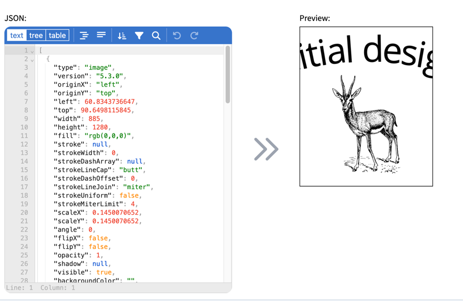Click the "strokeMiterLimit": 4 line
The height and width of the screenshot is (301, 463).
(x=96, y=204)
